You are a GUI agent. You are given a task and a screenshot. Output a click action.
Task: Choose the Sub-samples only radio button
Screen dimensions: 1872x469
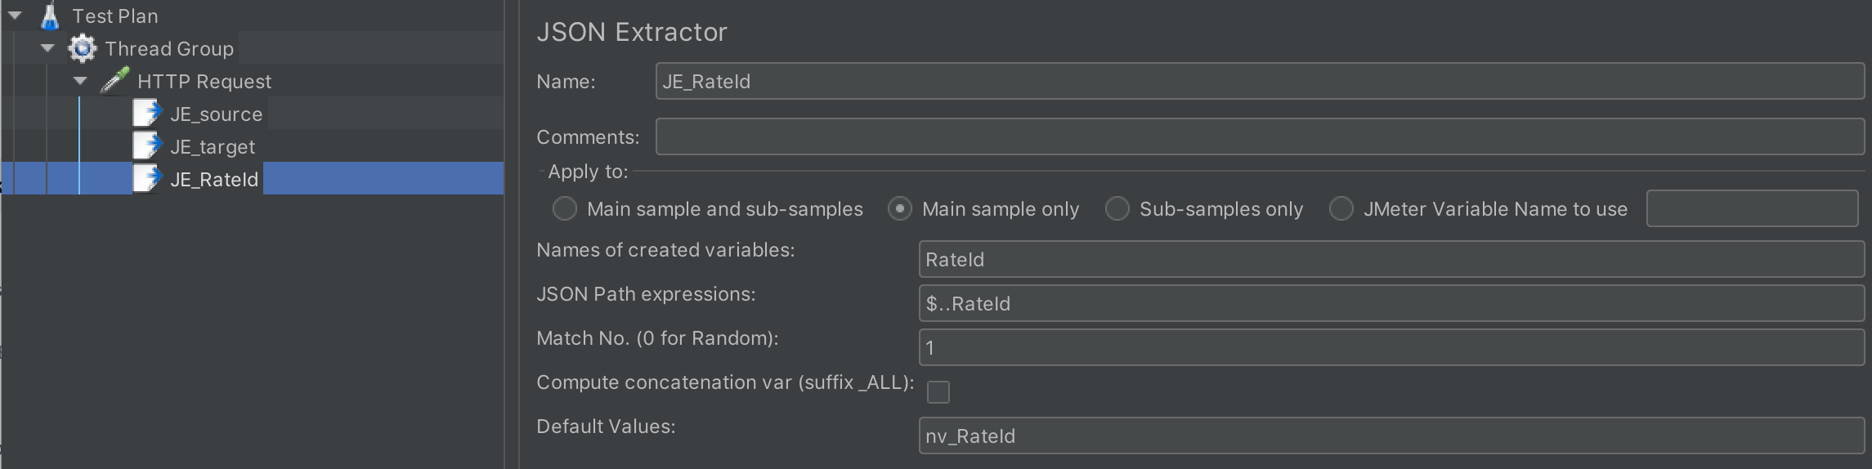pyautogui.click(x=1117, y=209)
